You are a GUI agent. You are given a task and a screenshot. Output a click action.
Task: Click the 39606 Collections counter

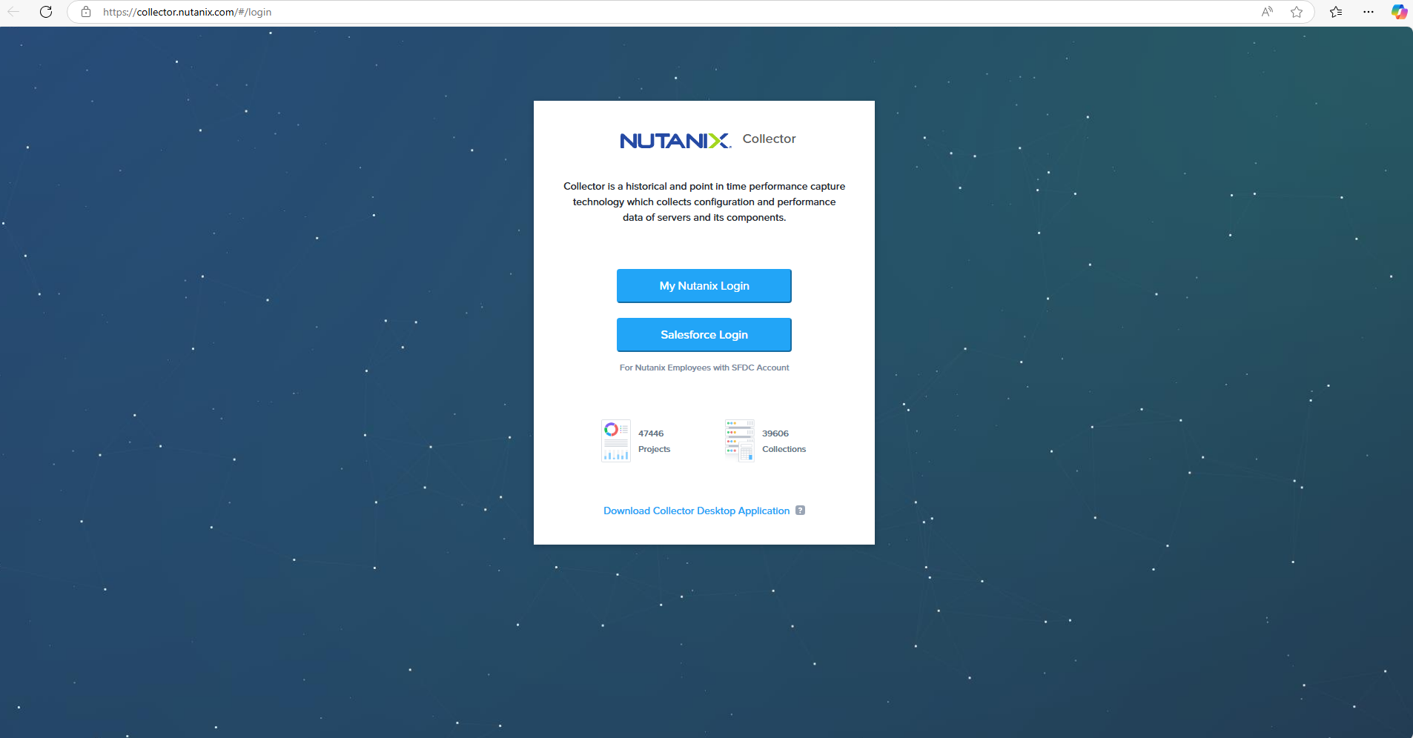point(783,440)
